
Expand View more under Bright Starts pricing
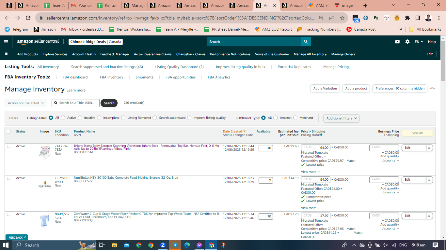point(310,172)
